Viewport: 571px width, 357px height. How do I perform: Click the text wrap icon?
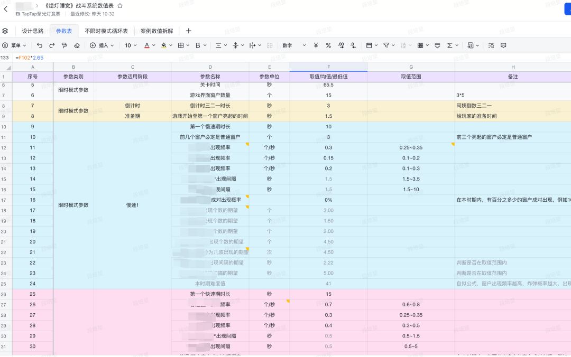(252, 45)
